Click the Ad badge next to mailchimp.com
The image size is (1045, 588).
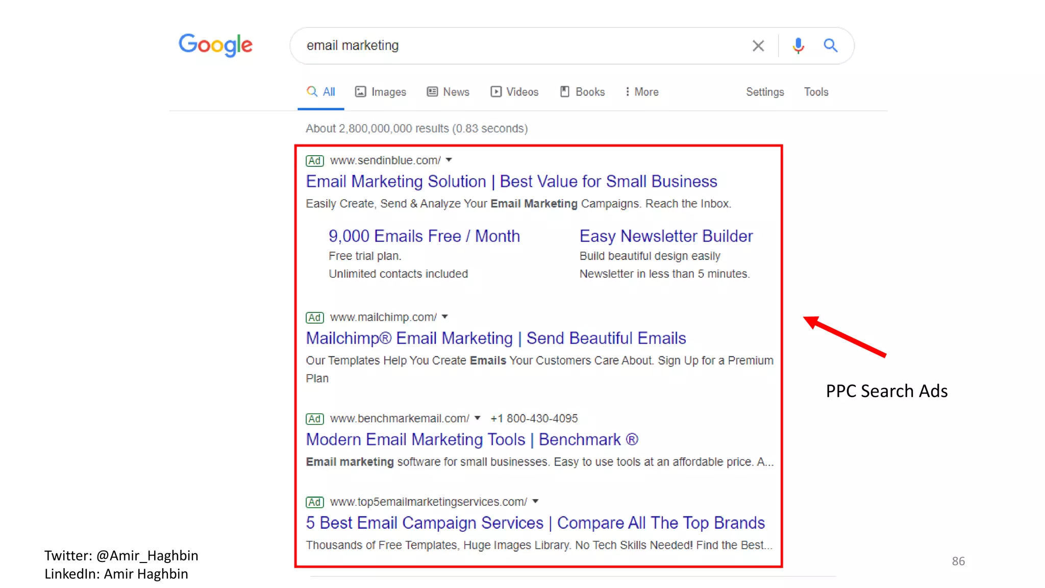(x=314, y=317)
